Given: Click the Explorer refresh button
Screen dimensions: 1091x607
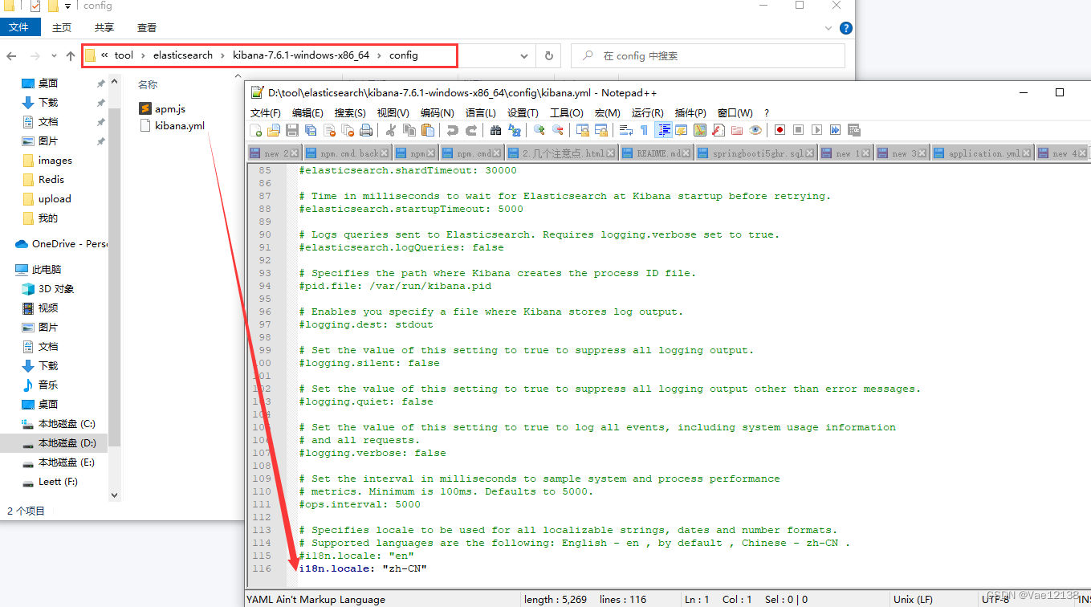Looking at the screenshot, I should click(549, 56).
